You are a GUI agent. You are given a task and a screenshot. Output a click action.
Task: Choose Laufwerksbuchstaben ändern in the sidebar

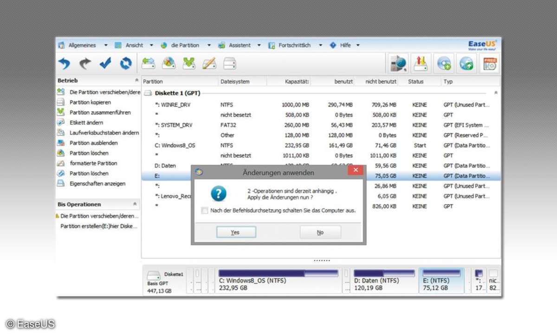tap(104, 133)
